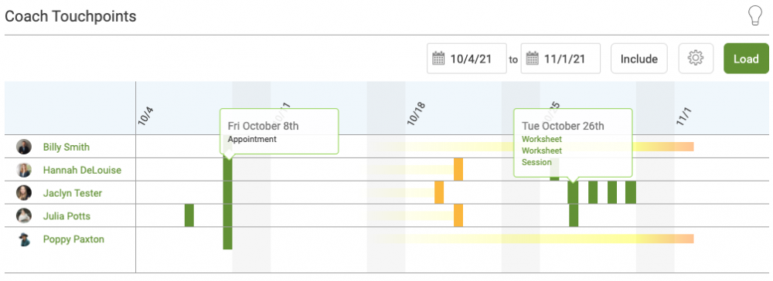Click the end date calendar icon
The image size is (773, 281).
[532, 59]
